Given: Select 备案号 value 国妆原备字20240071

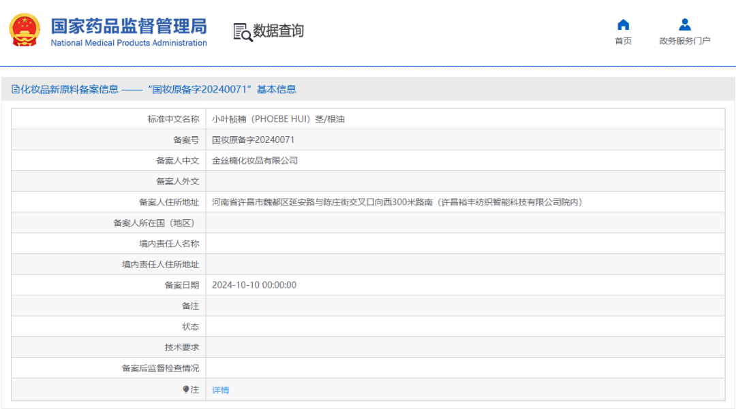Looking at the screenshot, I should click(253, 140).
